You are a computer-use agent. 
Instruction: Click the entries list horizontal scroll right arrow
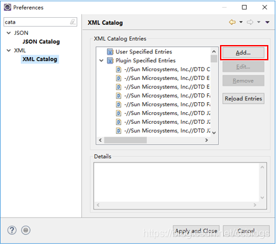click(207, 140)
